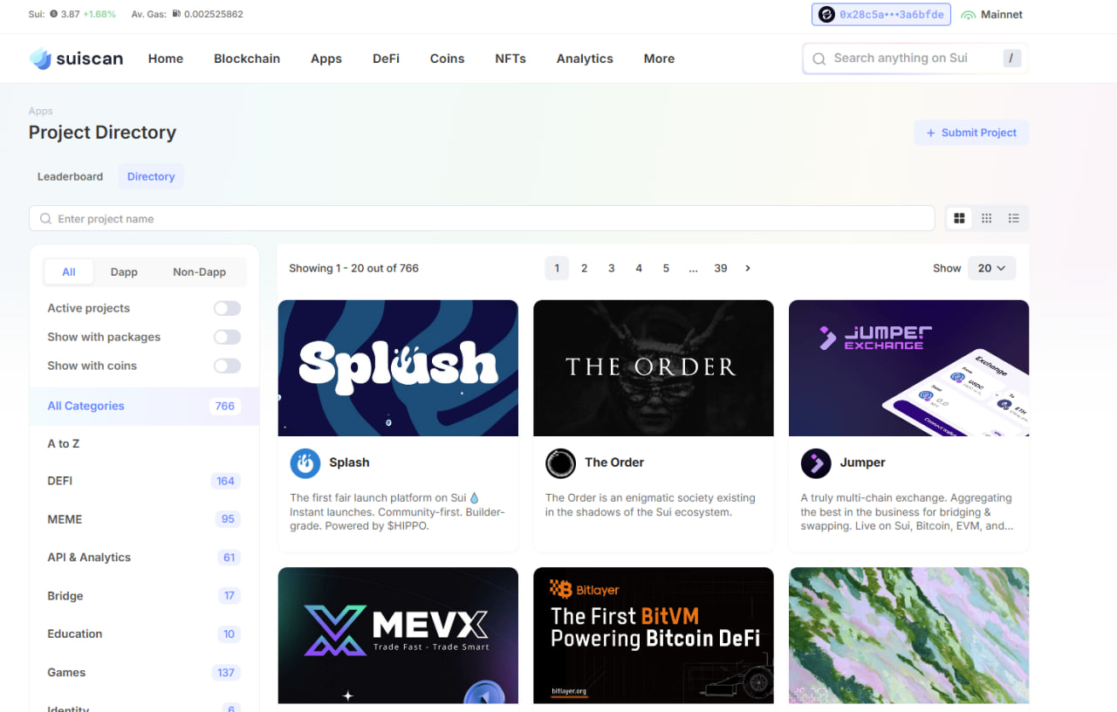This screenshot has height=712, width=1117.
Task: Switch to compact grid view icon
Action: [986, 218]
